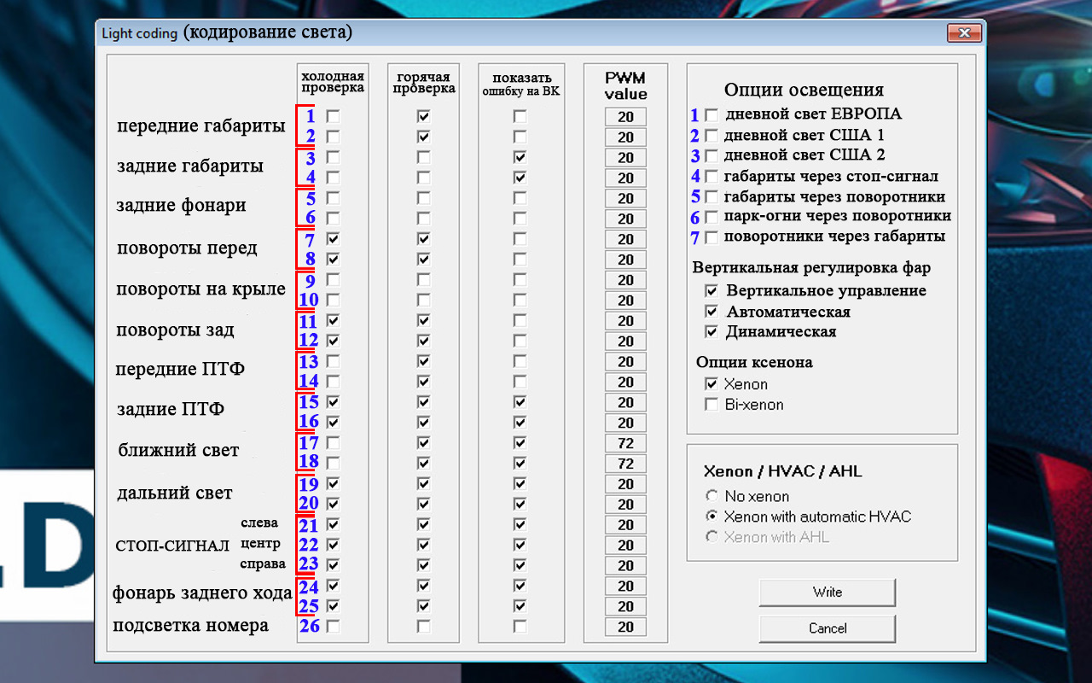
Task: Uncheck hot check box for row 2
Action: click(423, 137)
